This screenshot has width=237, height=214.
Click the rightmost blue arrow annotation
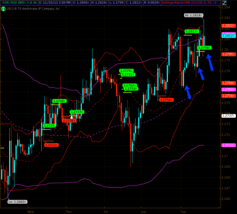tap(210, 62)
